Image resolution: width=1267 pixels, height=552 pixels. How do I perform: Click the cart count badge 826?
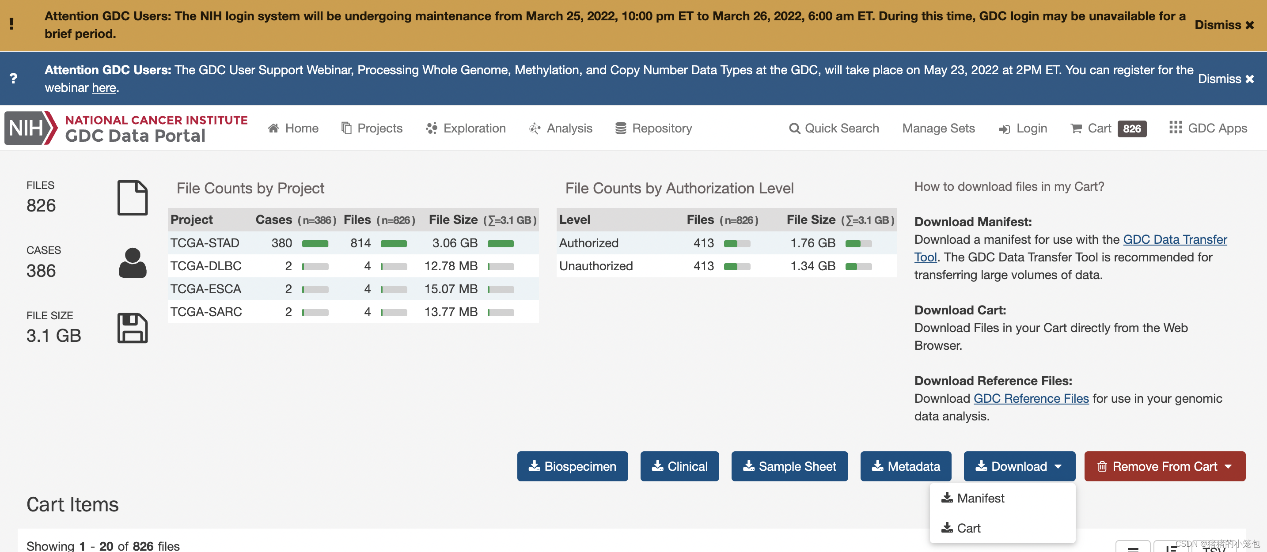1131,129
